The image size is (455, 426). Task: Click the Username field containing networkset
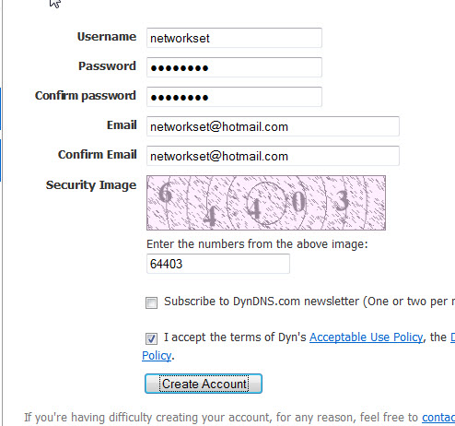(x=234, y=38)
